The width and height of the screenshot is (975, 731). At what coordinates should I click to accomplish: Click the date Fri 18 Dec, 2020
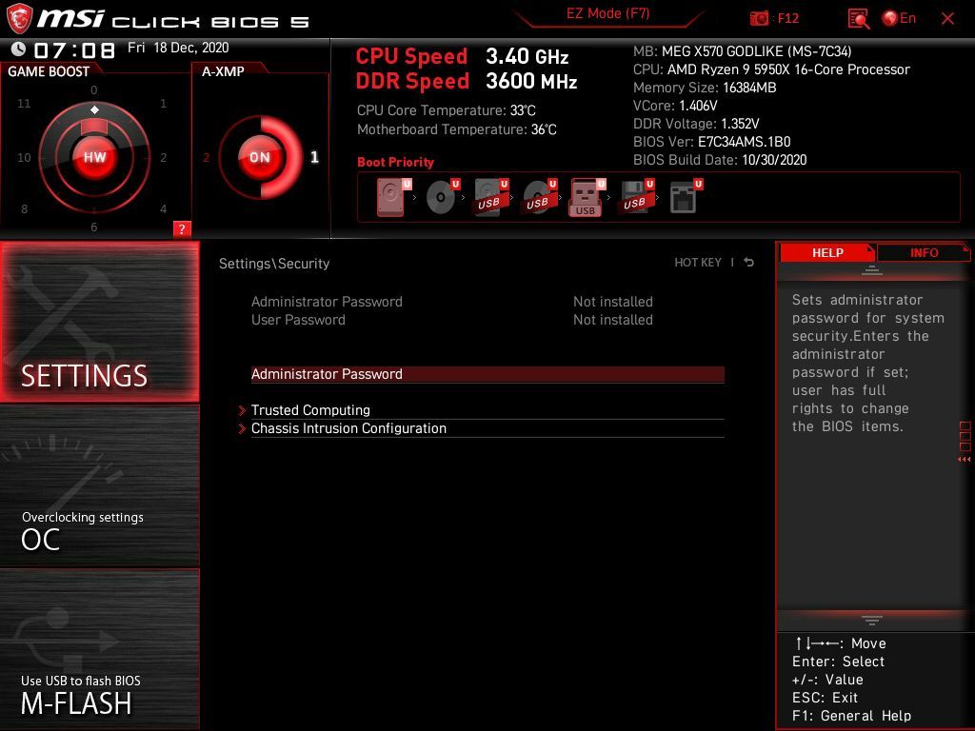click(178, 48)
